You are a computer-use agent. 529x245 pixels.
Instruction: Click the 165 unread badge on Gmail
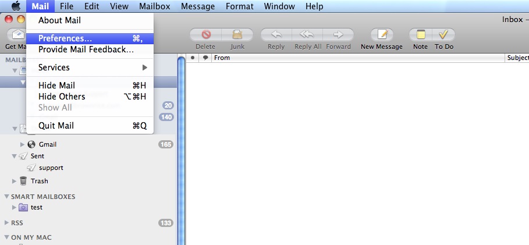coord(166,144)
